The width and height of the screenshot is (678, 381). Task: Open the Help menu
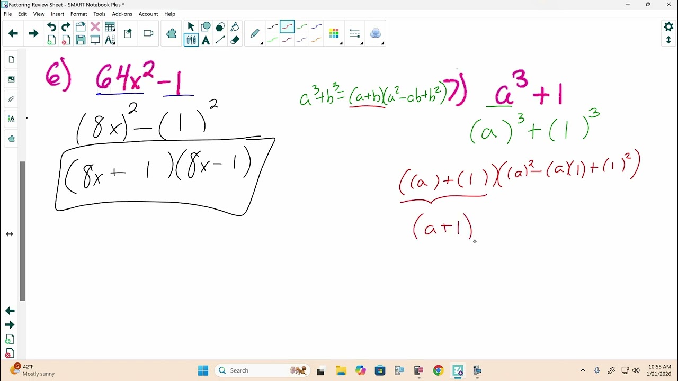[169, 14]
